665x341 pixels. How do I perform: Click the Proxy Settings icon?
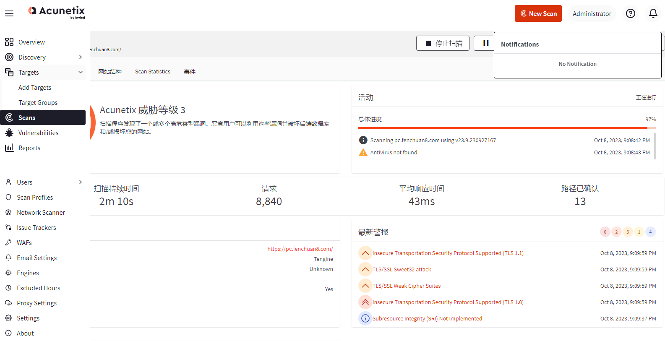pos(8,303)
